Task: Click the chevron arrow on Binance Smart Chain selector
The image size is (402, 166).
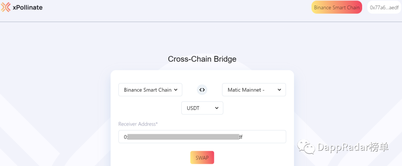Action: click(x=176, y=90)
